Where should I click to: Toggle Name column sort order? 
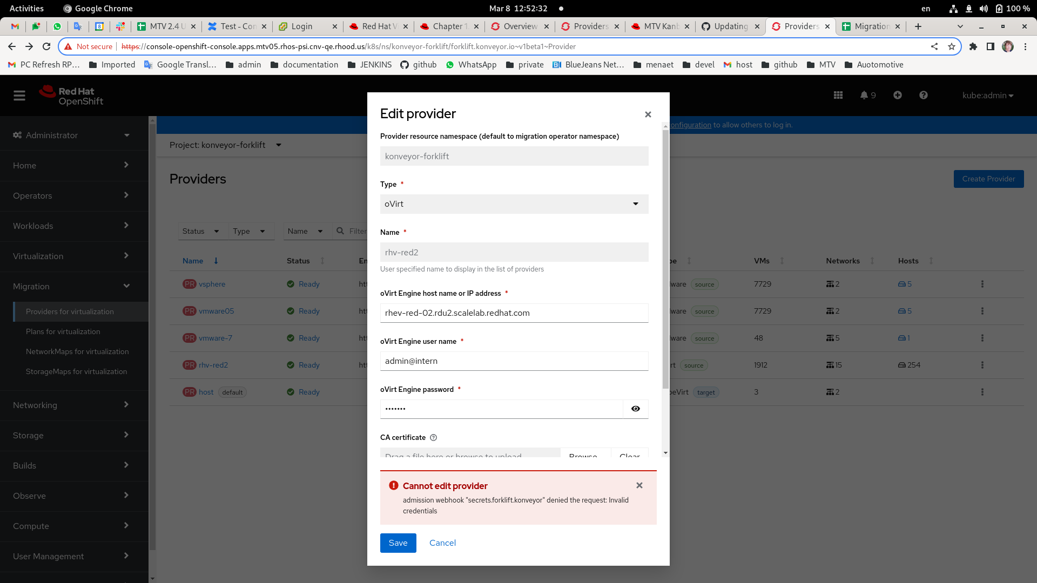tap(216, 261)
